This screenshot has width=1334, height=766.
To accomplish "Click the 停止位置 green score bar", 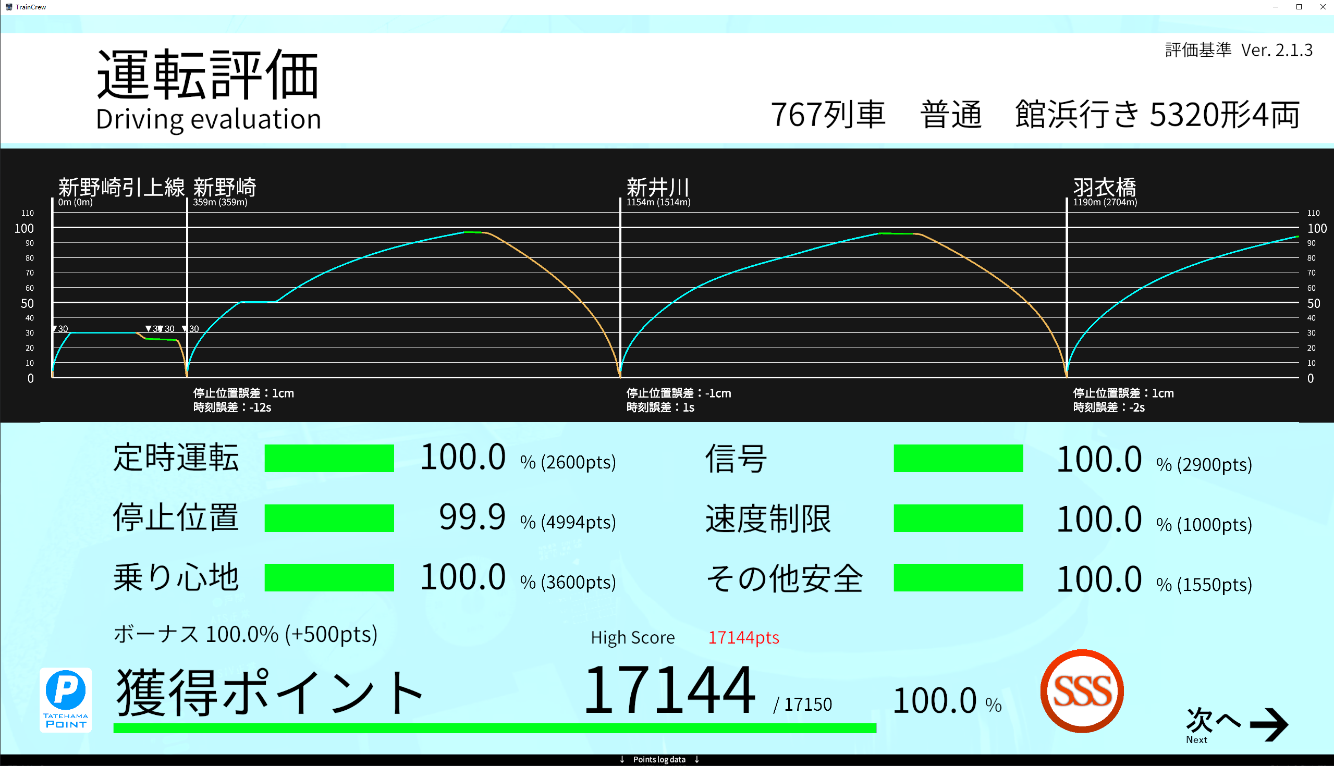I will click(329, 518).
